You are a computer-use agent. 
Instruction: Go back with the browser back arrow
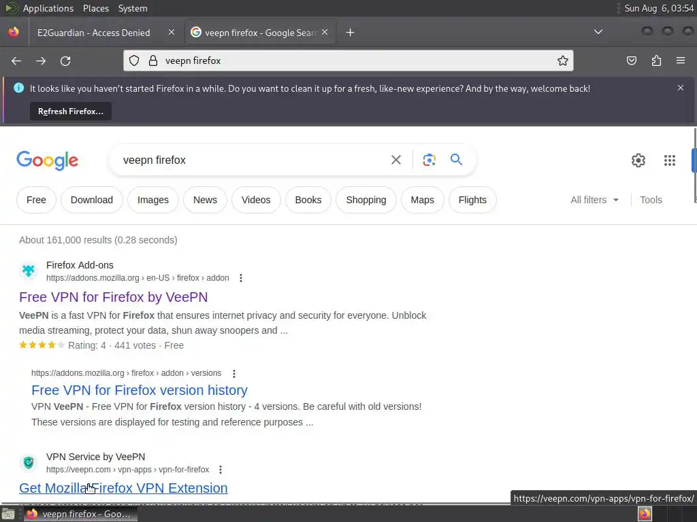(x=16, y=60)
